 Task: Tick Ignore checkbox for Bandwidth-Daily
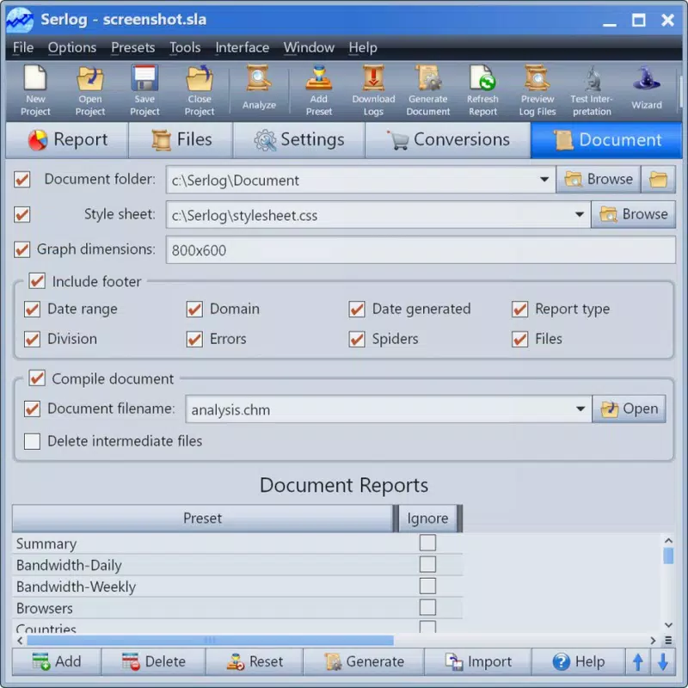(427, 564)
